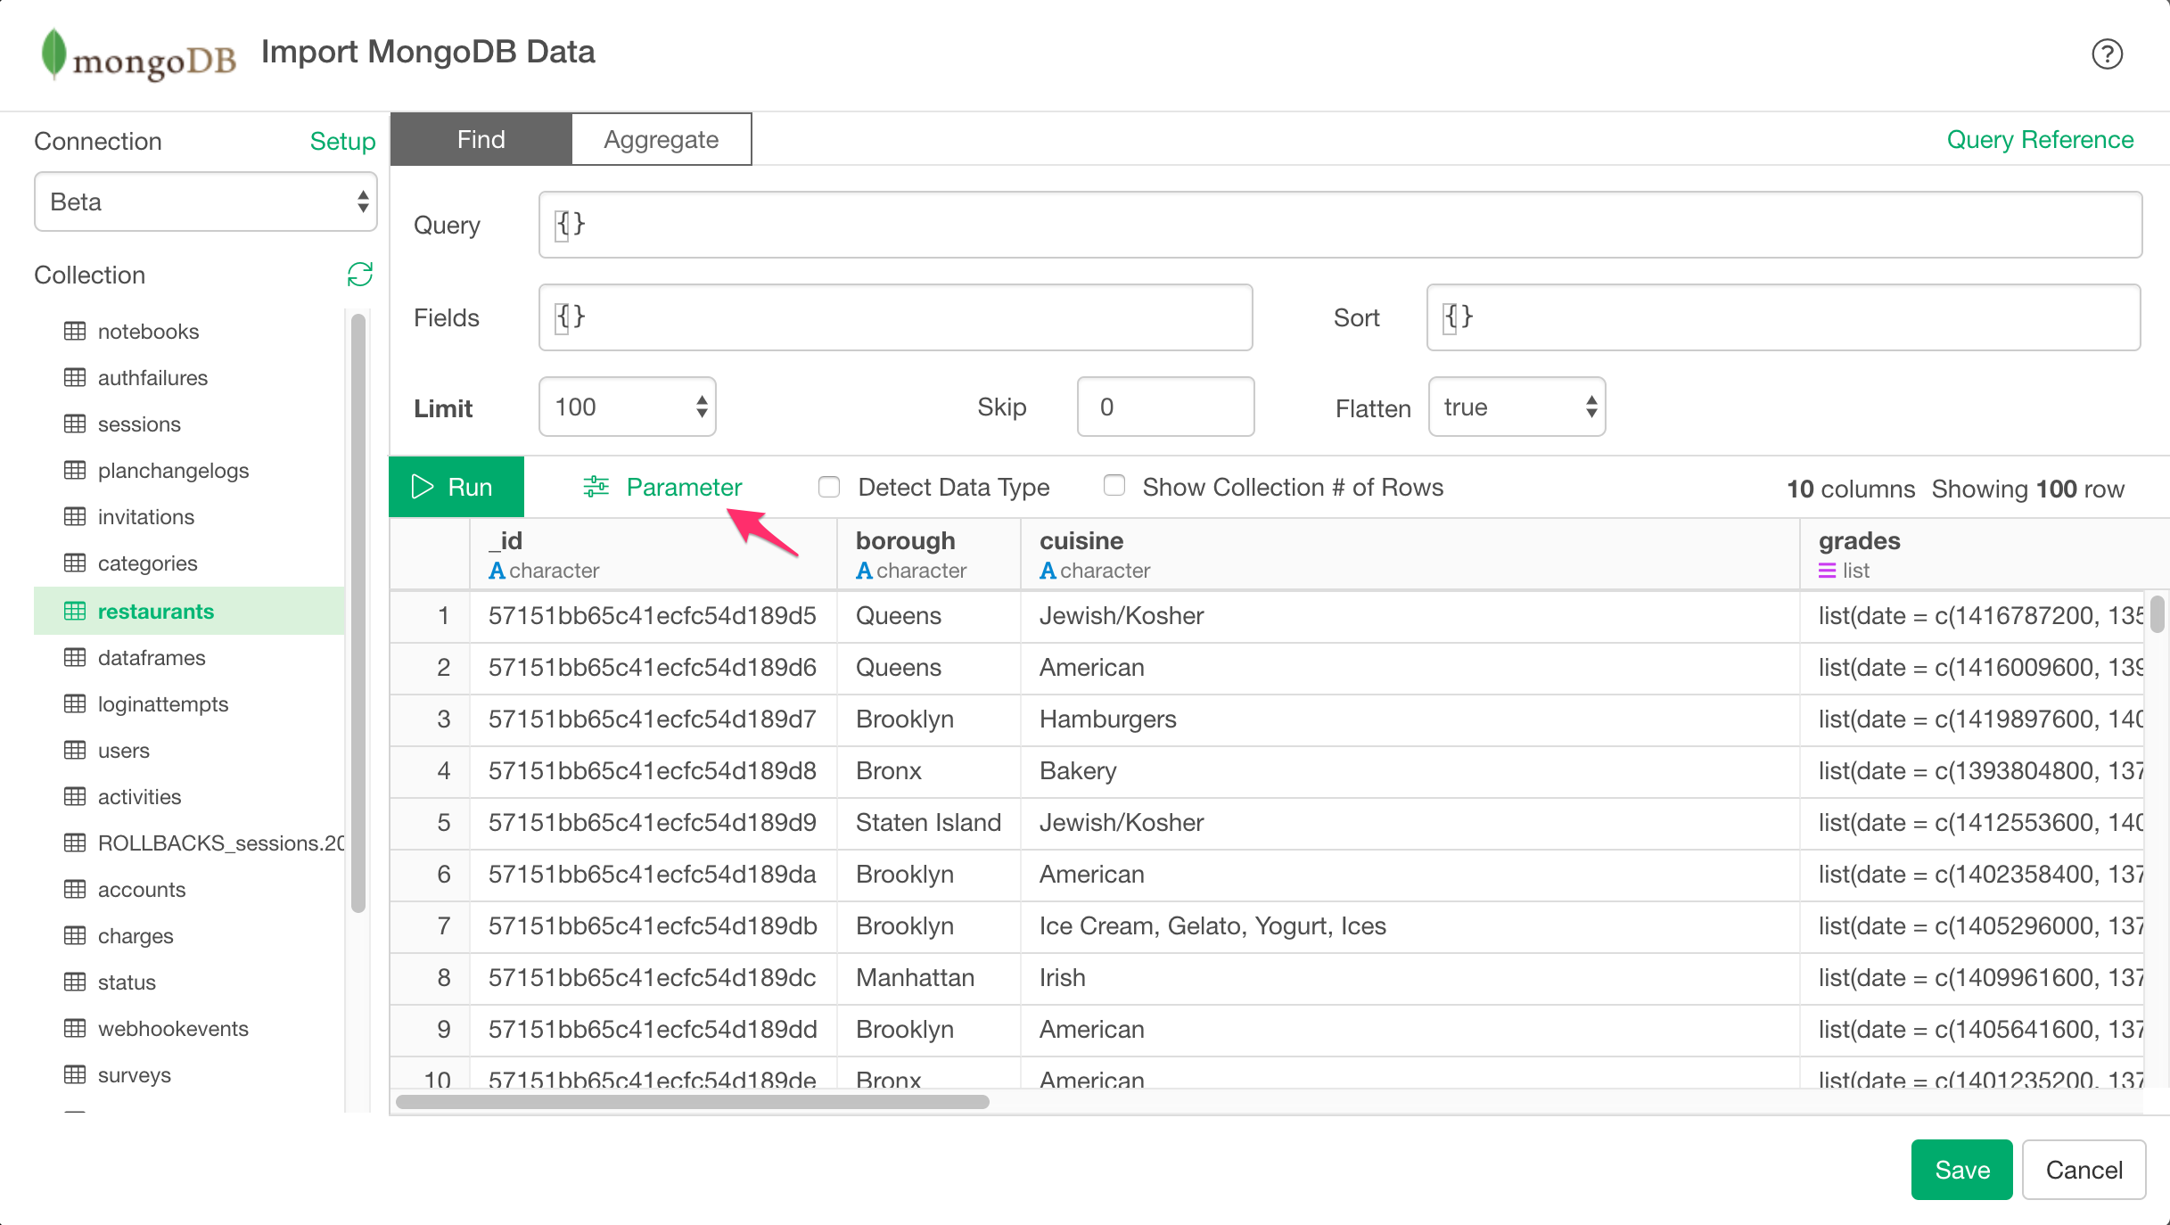Switch to the Aggregate tab
This screenshot has width=2170, height=1225.
click(661, 139)
